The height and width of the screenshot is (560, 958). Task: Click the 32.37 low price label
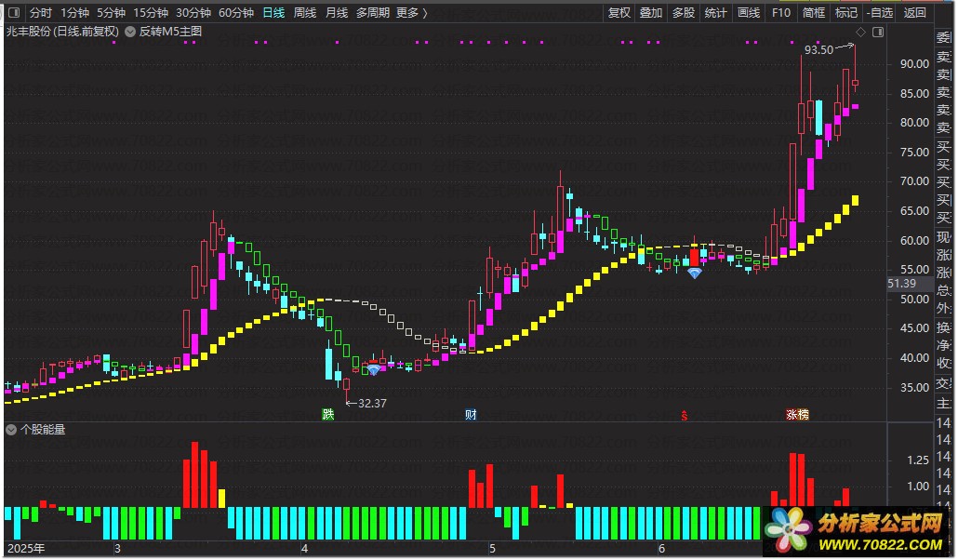372,404
